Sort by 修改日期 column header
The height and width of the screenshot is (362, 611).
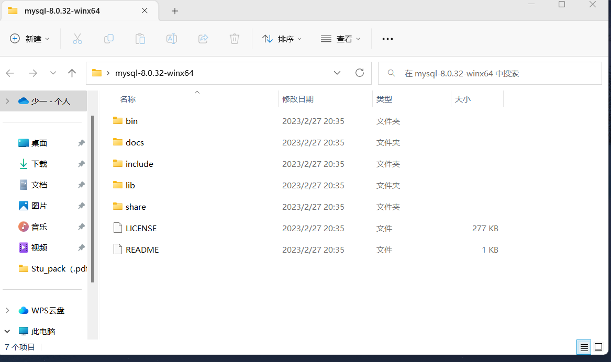(x=298, y=99)
